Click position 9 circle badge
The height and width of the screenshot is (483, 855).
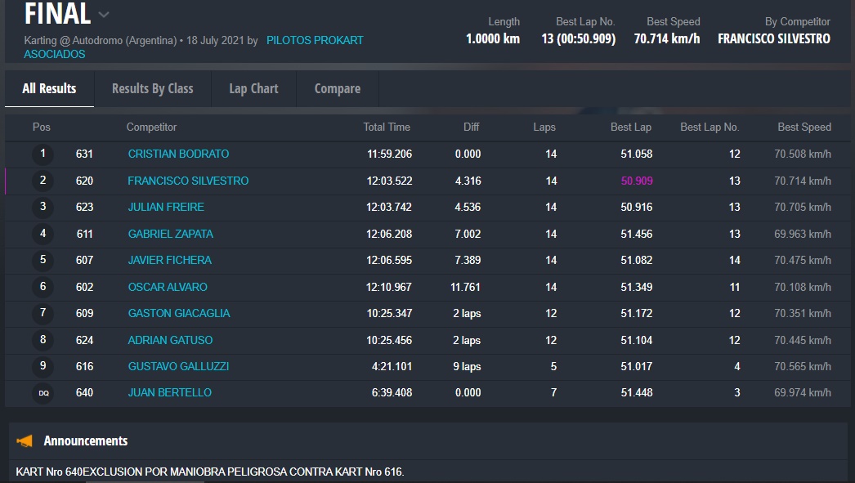[43, 366]
